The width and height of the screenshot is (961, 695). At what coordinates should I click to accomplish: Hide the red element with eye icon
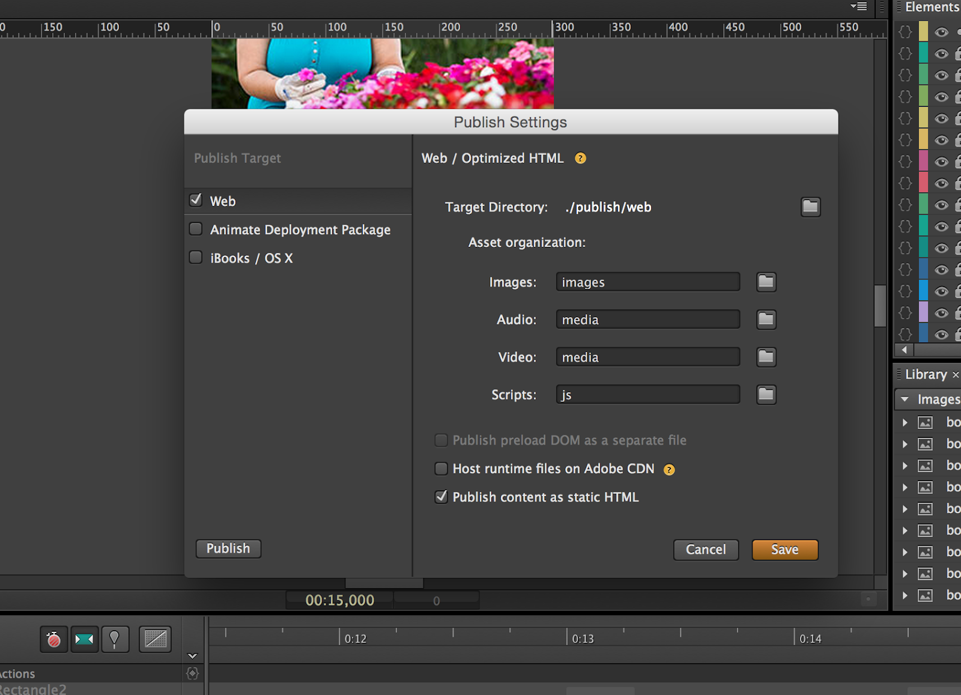[x=941, y=183]
